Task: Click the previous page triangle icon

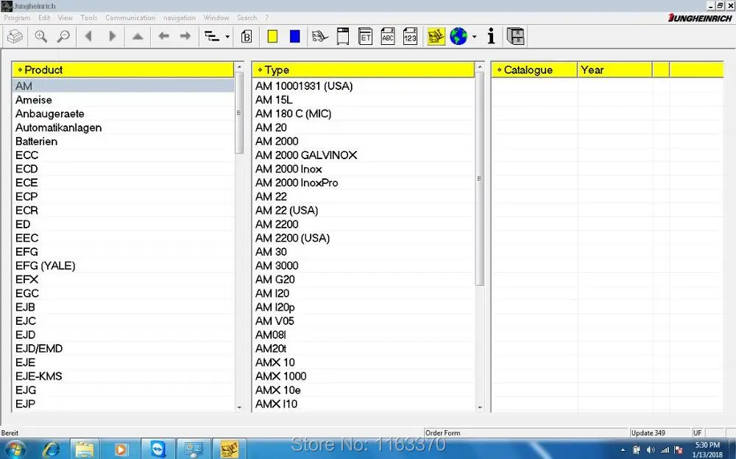Action: click(x=88, y=36)
